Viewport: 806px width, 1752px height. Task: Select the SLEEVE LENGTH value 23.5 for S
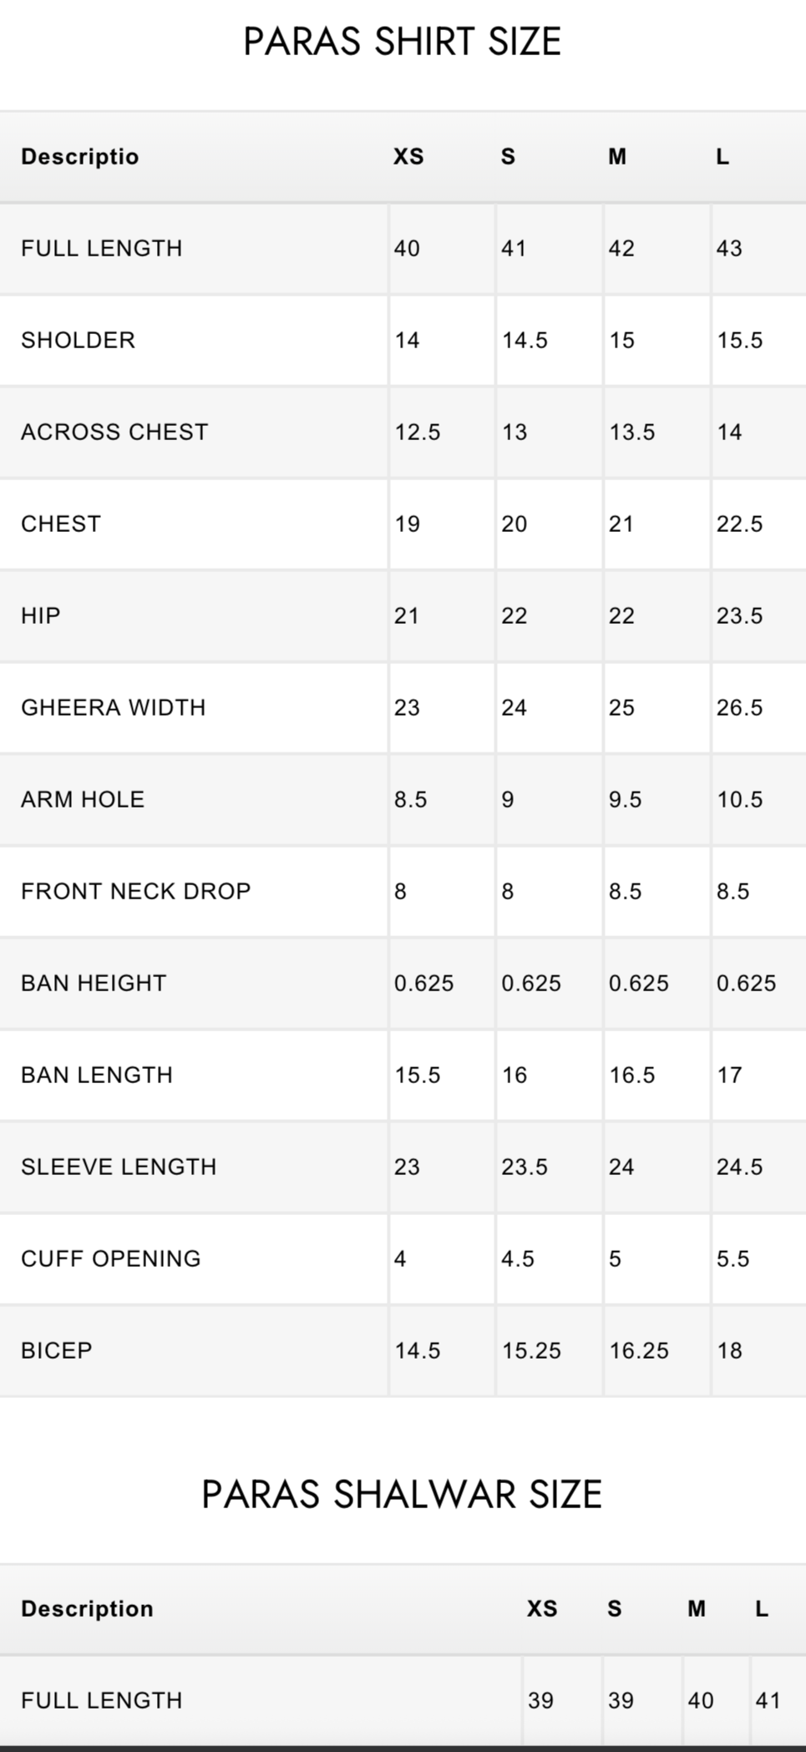point(525,1167)
